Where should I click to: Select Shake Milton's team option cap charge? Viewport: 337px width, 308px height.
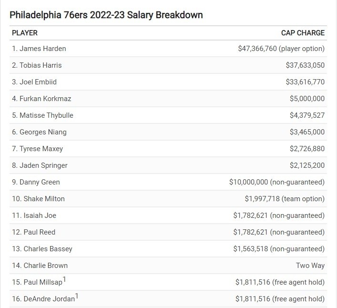coord(285,199)
